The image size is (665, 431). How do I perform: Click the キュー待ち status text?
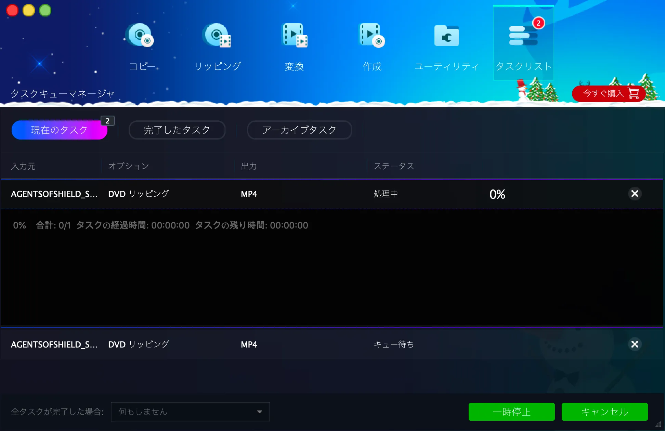point(394,344)
